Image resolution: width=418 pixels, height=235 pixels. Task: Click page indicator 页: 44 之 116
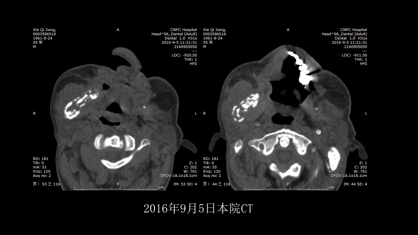tap(217, 184)
